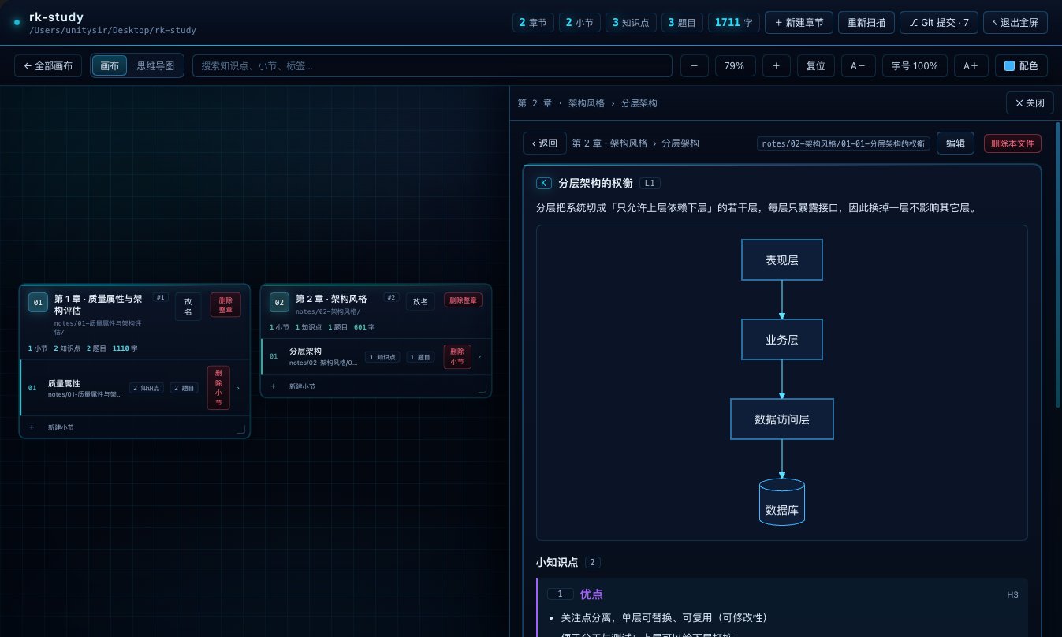Click 新建小节 in chapter 1 card

tap(61, 427)
